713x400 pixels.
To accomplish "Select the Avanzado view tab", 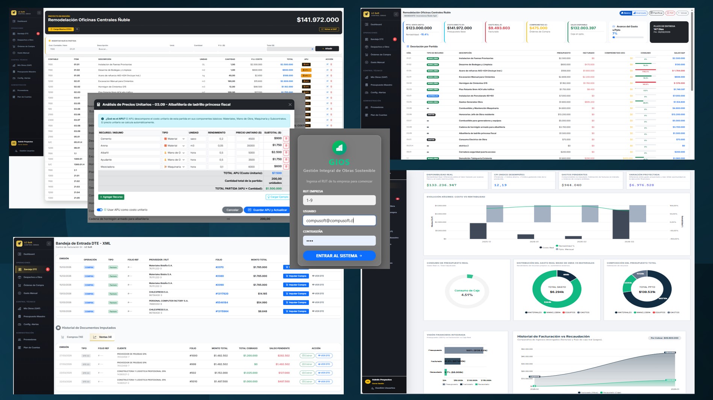I will [640, 13].
